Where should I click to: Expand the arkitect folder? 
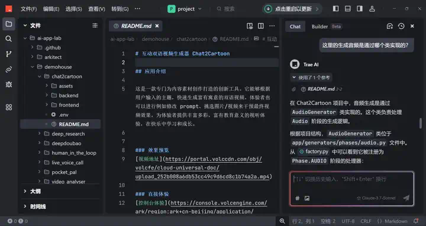(x=33, y=57)
